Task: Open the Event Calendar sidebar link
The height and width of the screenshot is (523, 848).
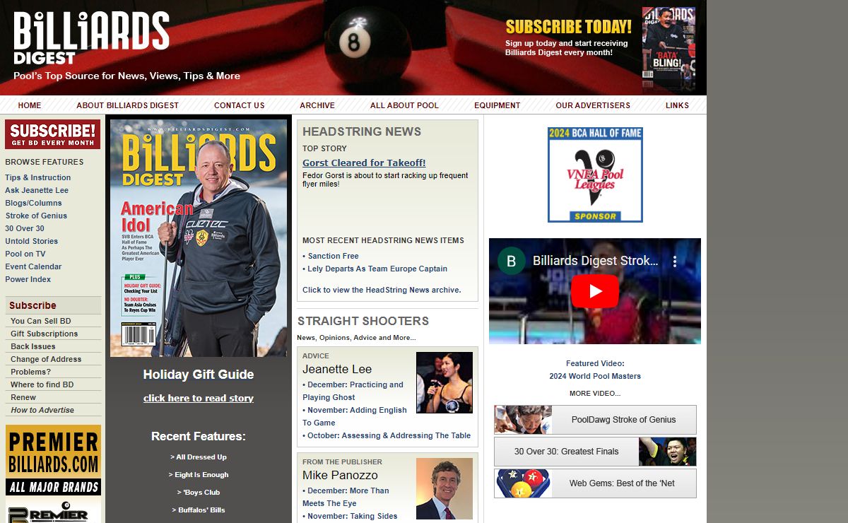Action: coord(33,266)
